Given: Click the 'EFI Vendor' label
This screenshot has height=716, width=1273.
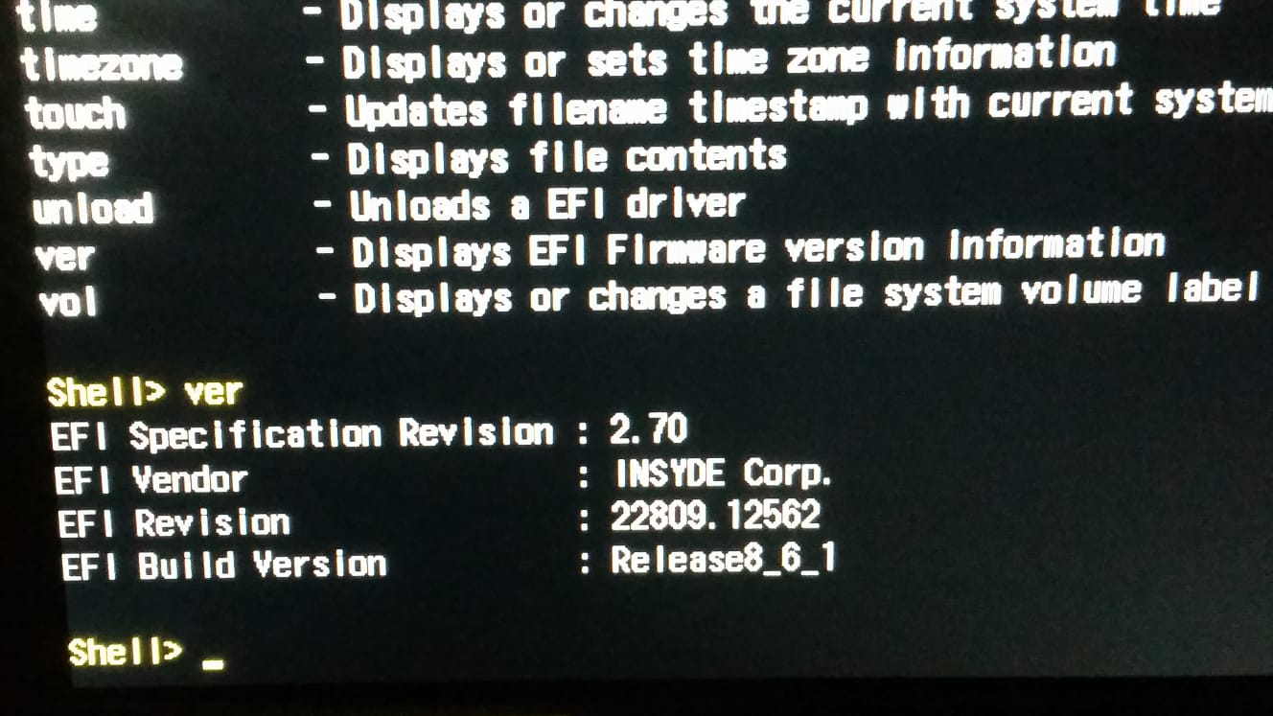Looking at the screenshot, I should (150, 479).
